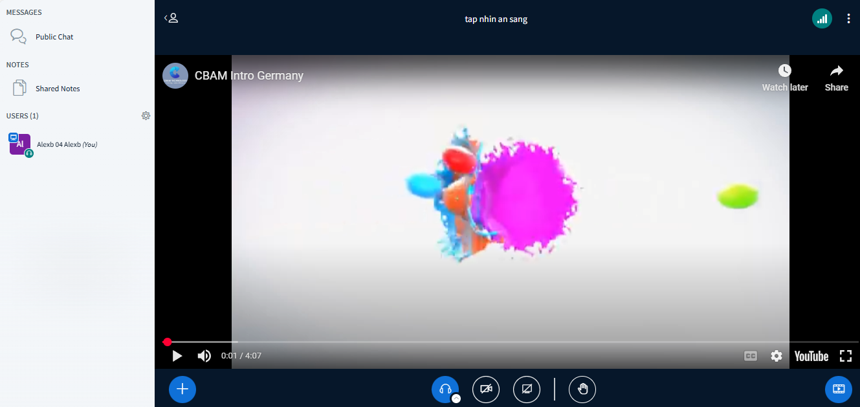Play the YouTube video
Screen dimensions: 860x407
177,356
